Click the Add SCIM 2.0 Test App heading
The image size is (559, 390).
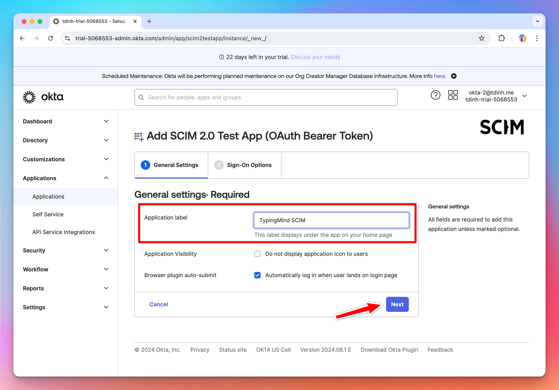[260, 136]
